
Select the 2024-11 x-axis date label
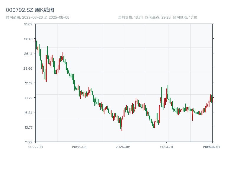click(x=167, y=147)
